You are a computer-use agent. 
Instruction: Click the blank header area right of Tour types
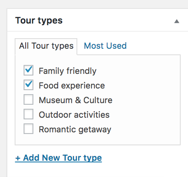(118, 21)
